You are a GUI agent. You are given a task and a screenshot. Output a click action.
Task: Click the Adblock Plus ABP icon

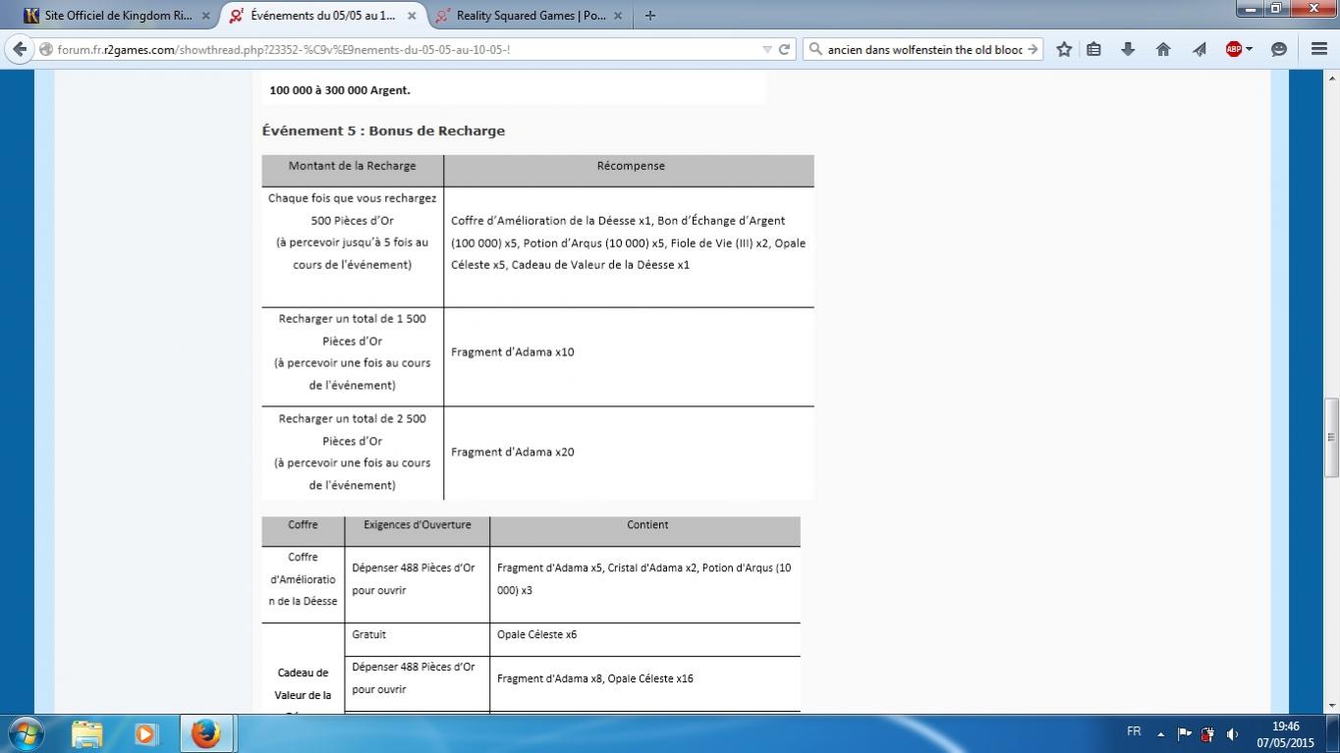[x=1233, y=49]
